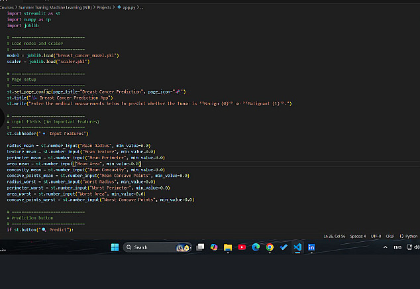420x289 pixels.
Task: Click the concavity_mean number_input line
Action: click(86, 170)
